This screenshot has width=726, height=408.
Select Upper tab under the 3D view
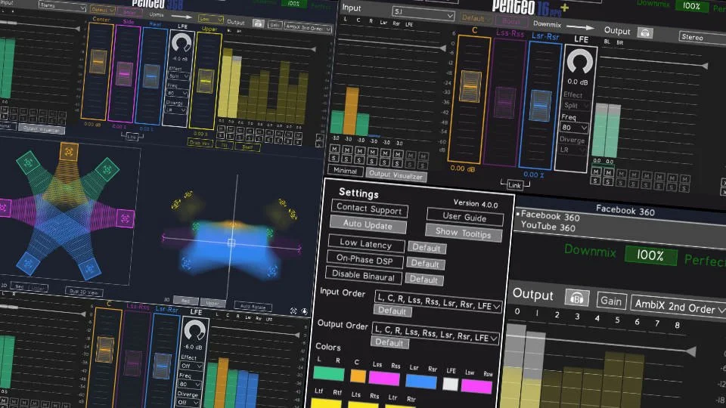213,304
